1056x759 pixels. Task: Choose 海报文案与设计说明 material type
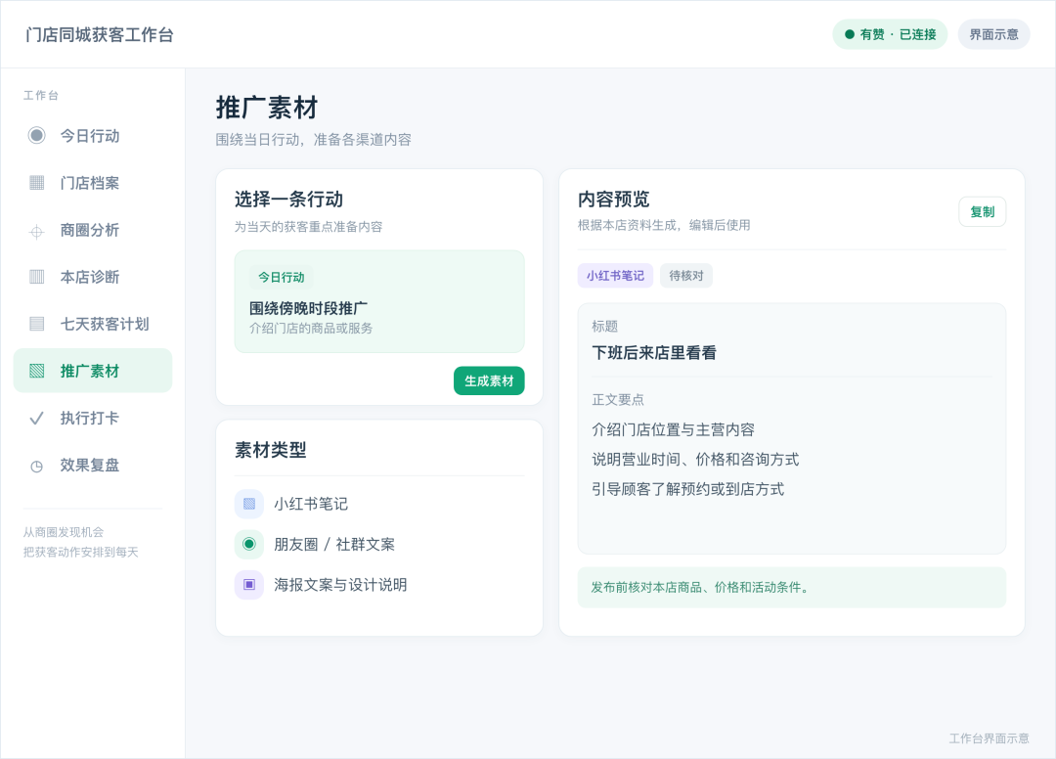[x=379, y=585]
